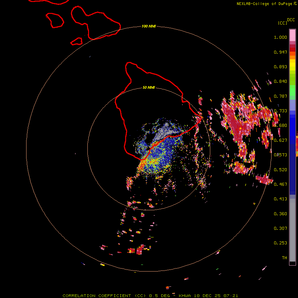Select the 100 NMI range ring label
The width and height of the screenshot is (298, 298).
tap(149, 26)
